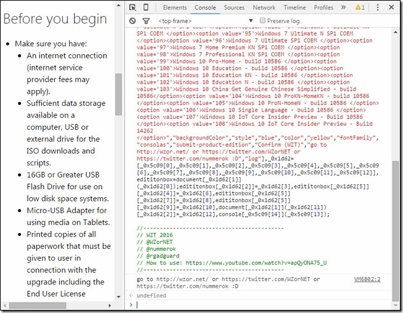Click the console vertical scrollbar thumb
This screenshot has height=313, width=403.
396,231
